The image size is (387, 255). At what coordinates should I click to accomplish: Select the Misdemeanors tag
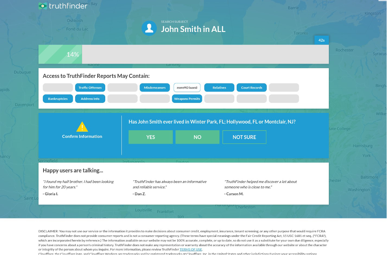tap(155, 88)
